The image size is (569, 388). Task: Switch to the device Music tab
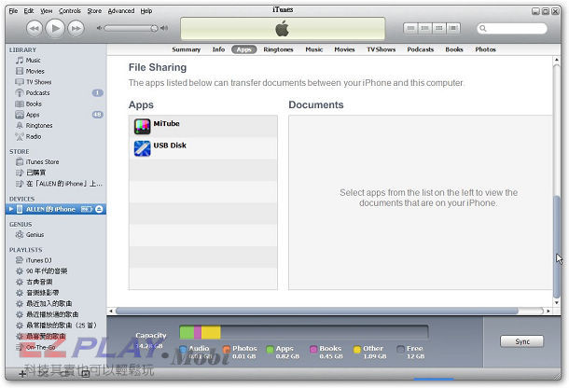(314, 49)
